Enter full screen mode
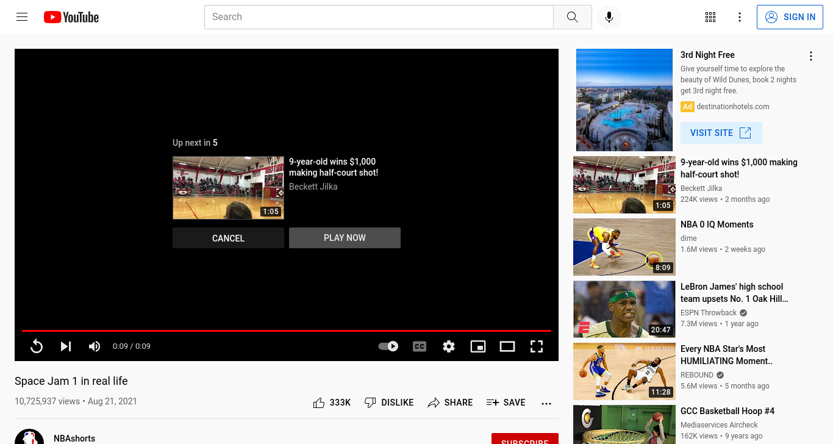 coord(537,346)
